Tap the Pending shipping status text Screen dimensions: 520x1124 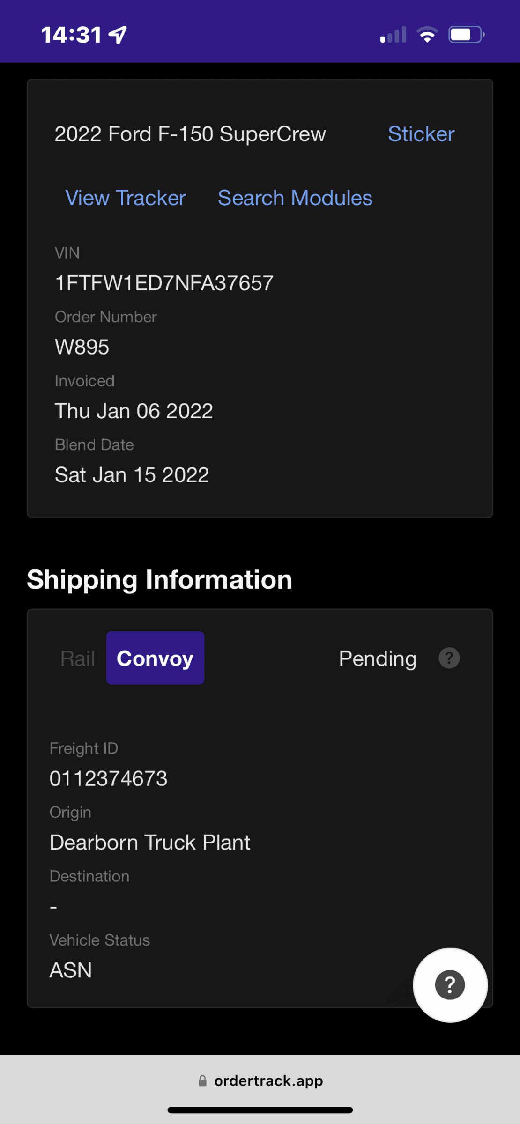[378, 658]
